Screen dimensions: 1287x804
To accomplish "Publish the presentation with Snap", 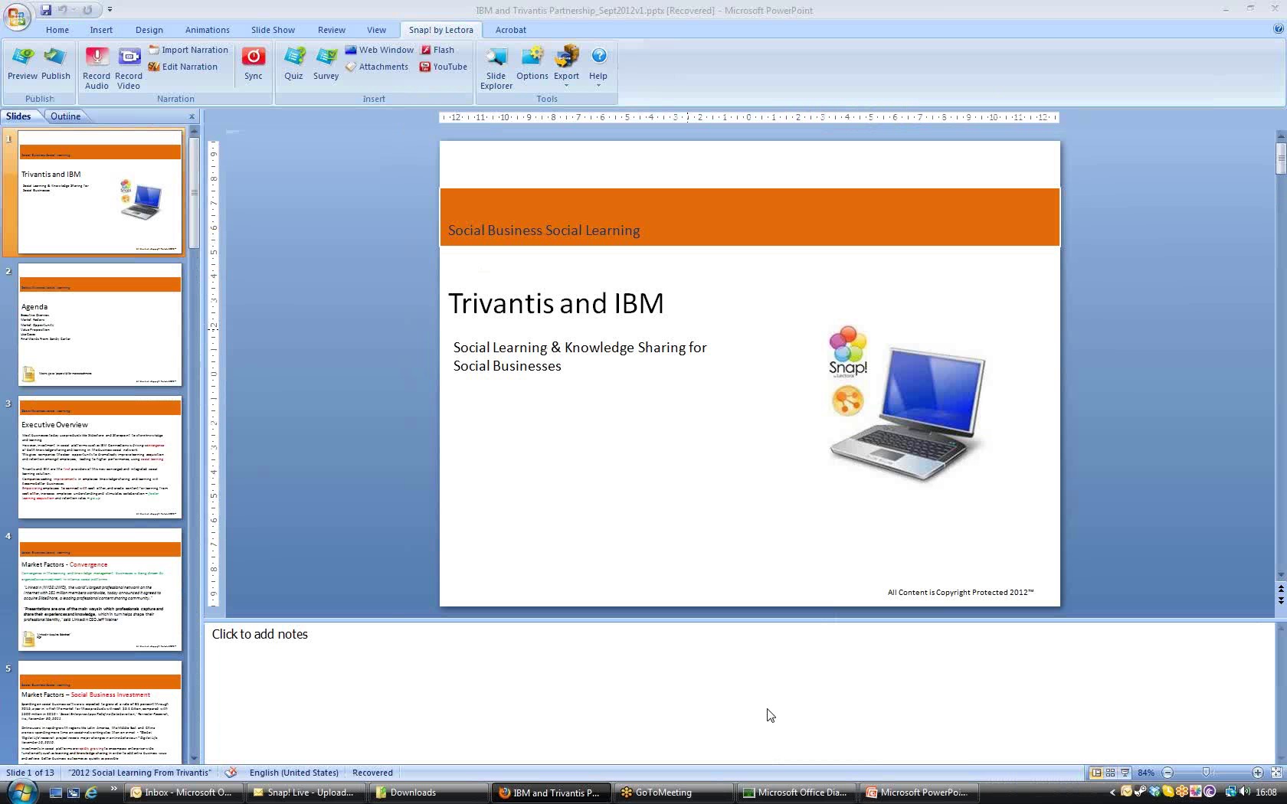I will point(55,63).
